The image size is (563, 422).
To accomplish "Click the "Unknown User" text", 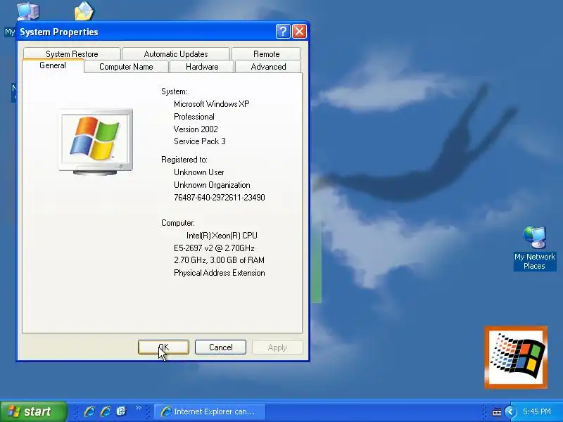I will [x=199, y=172].
